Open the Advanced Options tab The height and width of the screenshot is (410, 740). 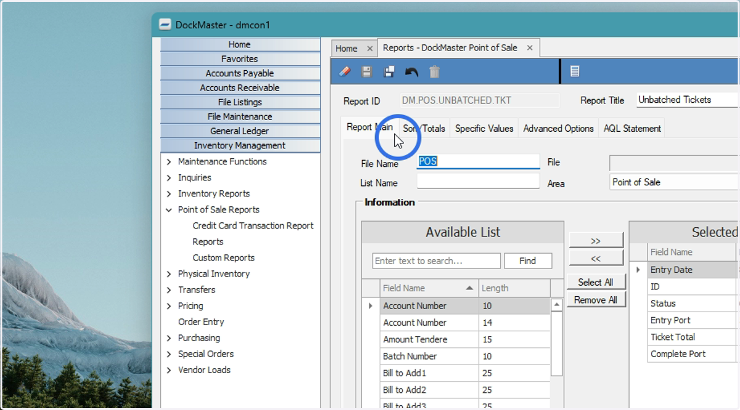coord(558,129)
